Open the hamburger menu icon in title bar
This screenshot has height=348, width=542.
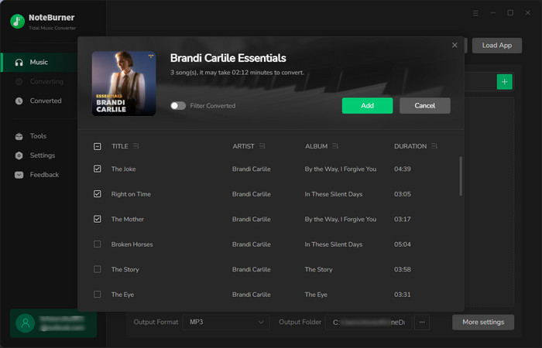click(475, 13)
